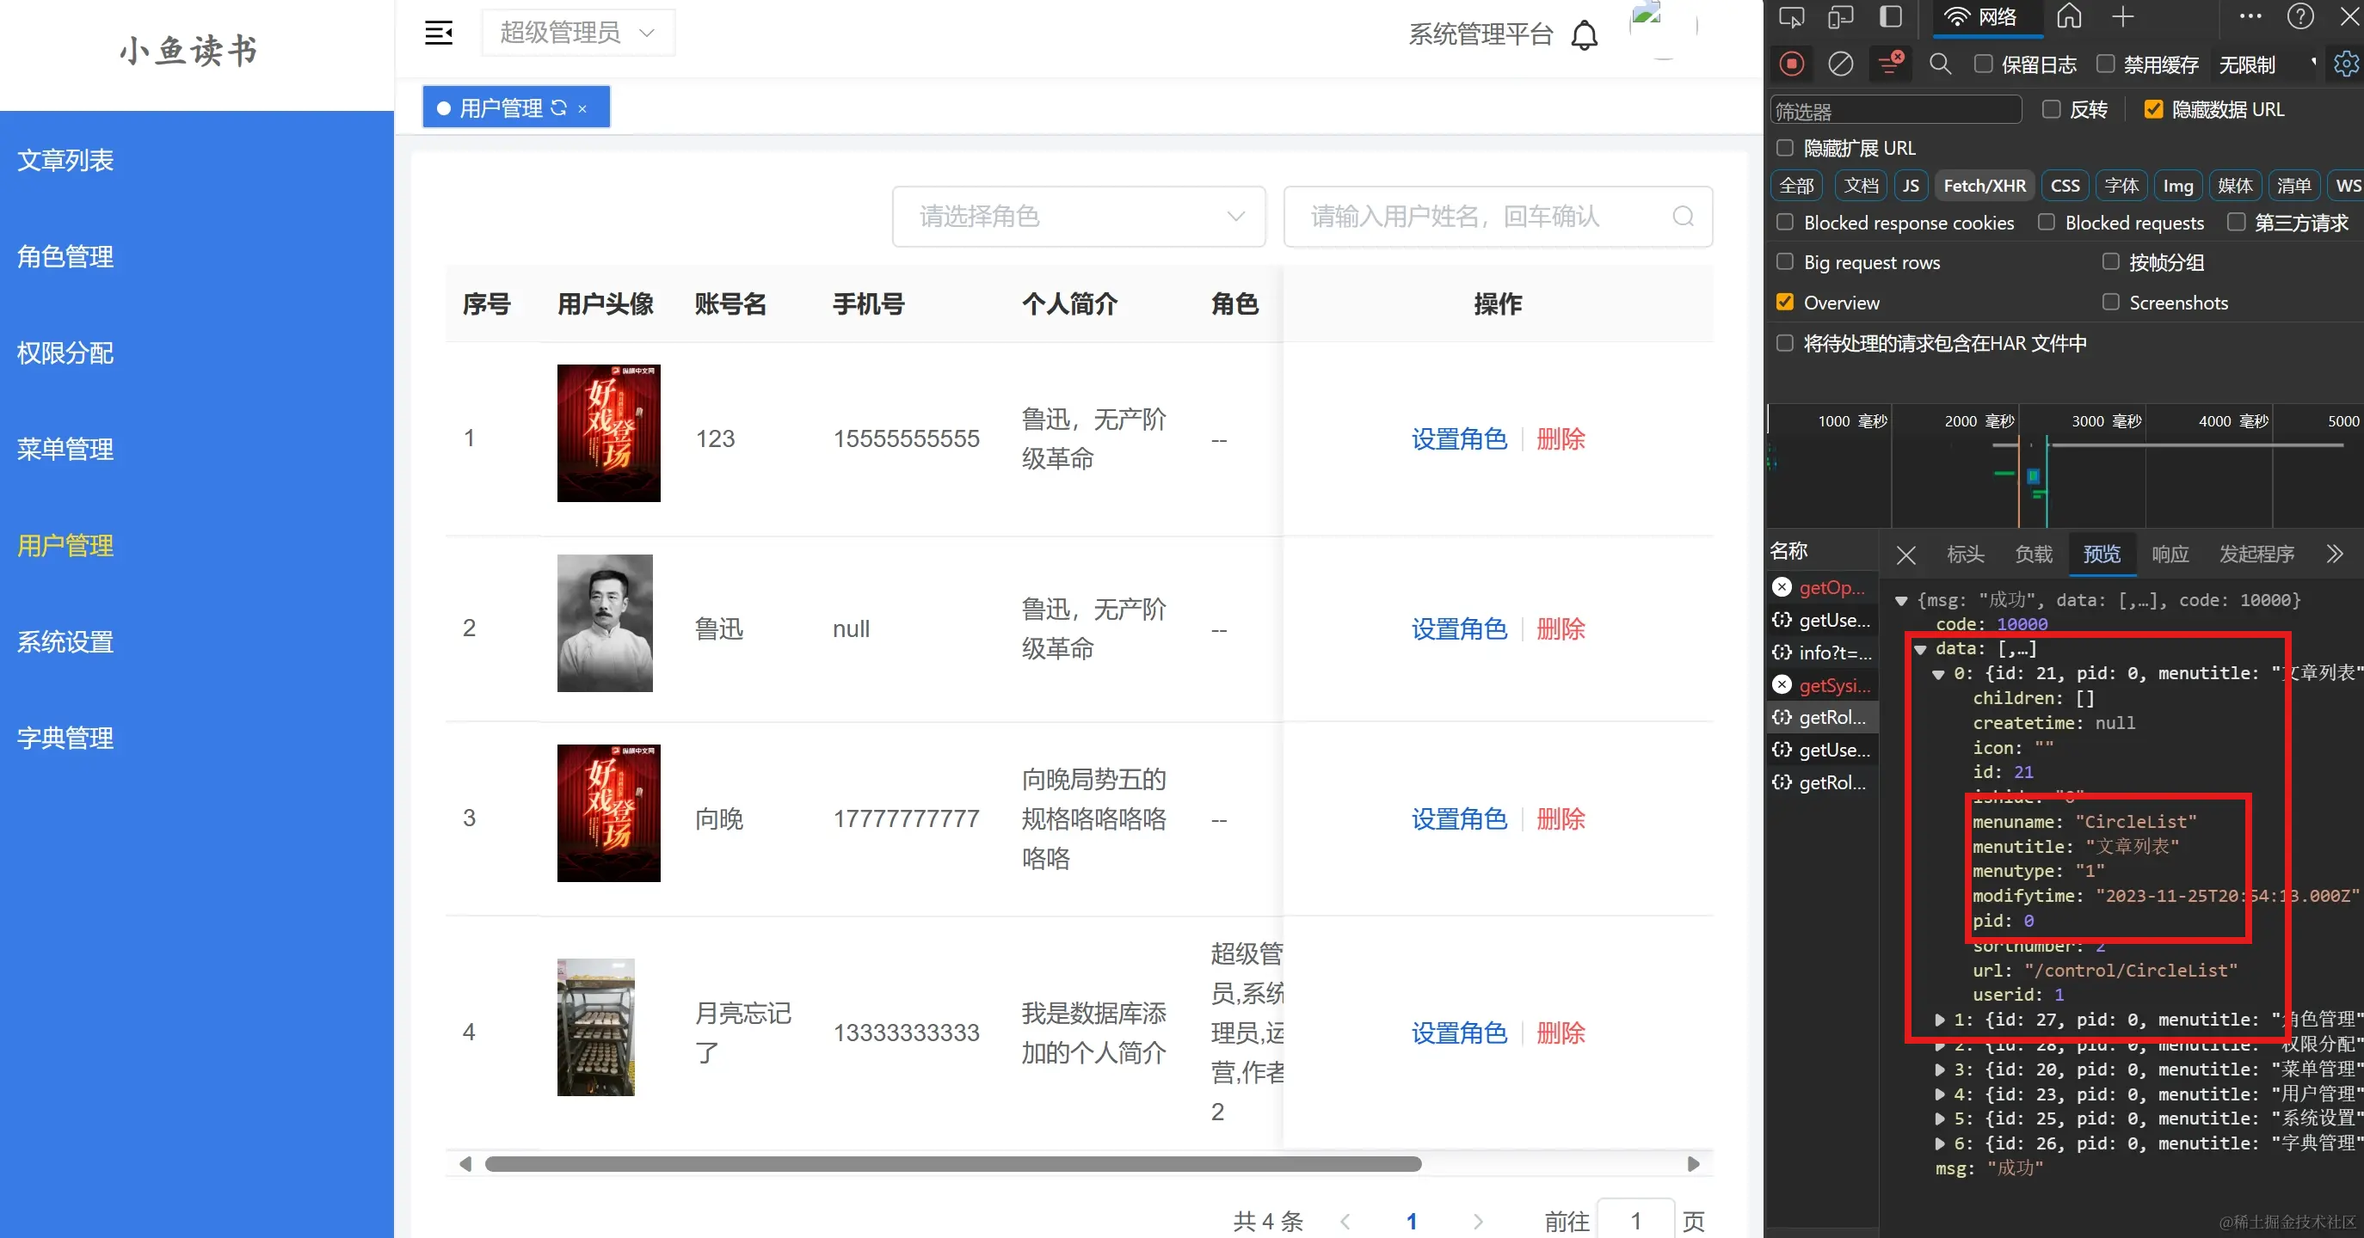This screenshot has width=2364, height=1238.
Task: Click 删除 for user 向晚
Action: (1561, 819)
